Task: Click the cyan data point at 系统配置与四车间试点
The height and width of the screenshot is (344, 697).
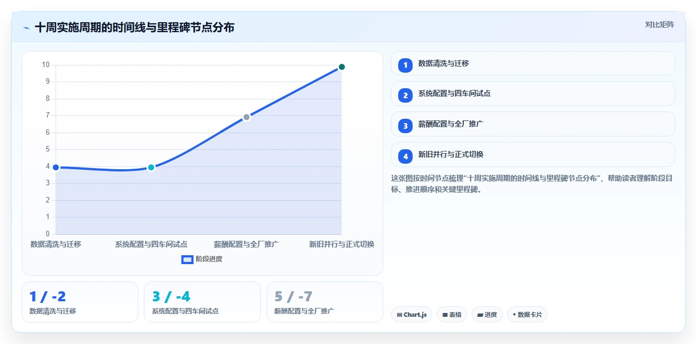Action: [151, 167]
